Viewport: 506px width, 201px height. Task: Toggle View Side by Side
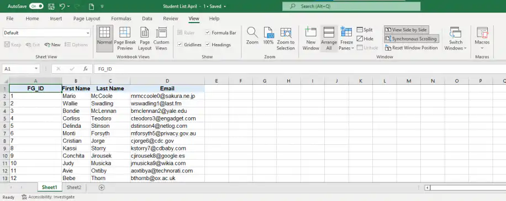[x=406, y=30]
